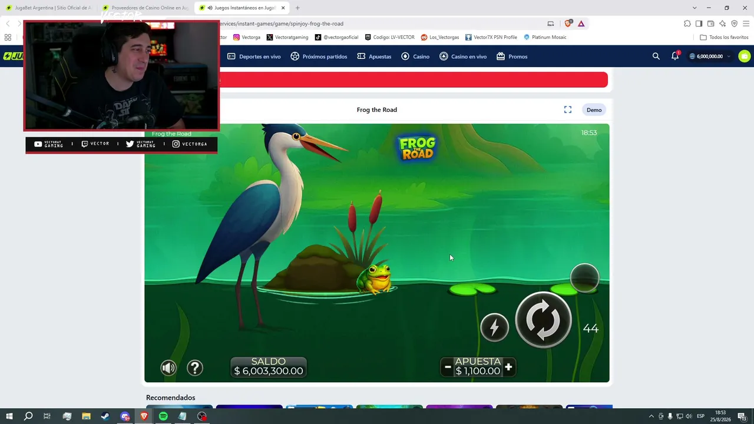Screen dimensions: 754x424
Task: Mute the game sound with speaker icon
Action: (168, 368)
